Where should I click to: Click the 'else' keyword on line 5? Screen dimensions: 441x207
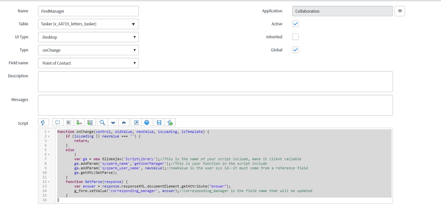click(x=70, y=150)
